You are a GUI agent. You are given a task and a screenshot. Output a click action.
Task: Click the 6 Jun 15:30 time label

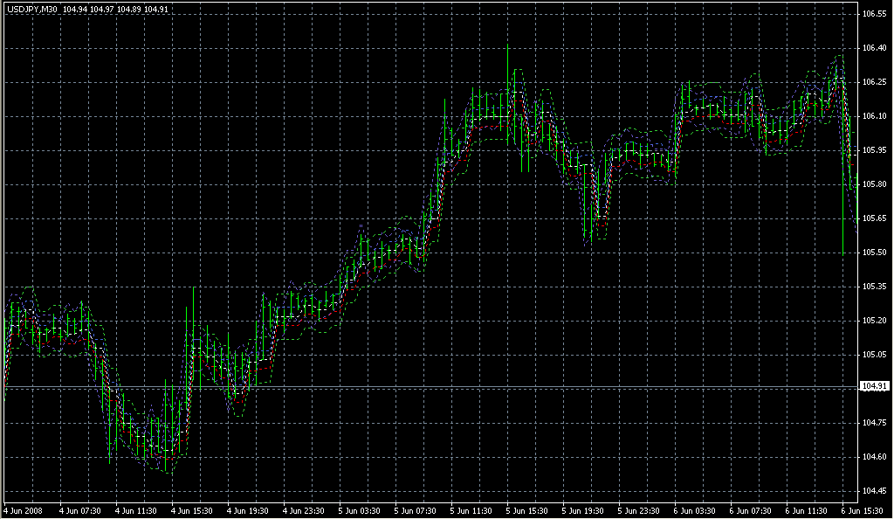tap(860, 510)
